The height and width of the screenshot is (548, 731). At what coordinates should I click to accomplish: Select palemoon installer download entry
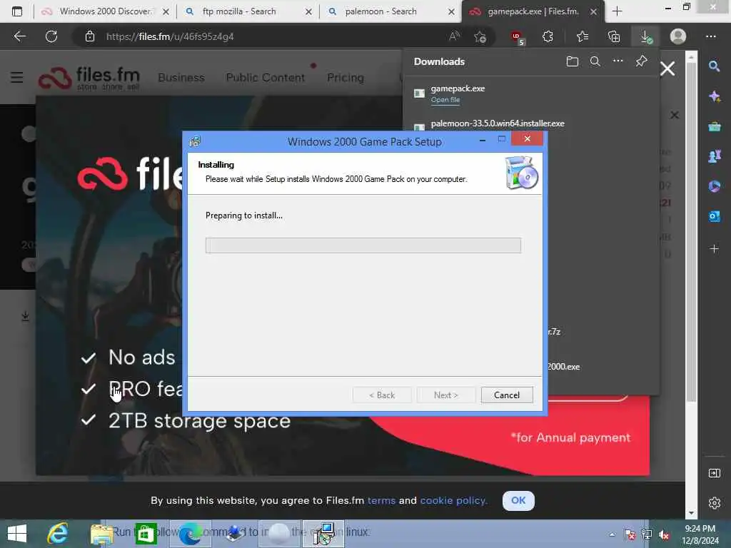(x=498, y=123)
